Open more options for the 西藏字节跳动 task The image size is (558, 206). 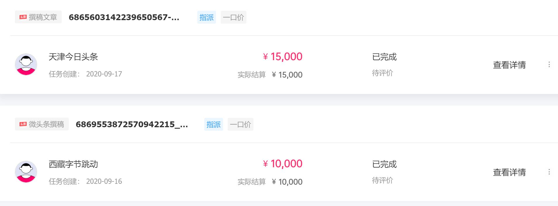click(549, 172)
